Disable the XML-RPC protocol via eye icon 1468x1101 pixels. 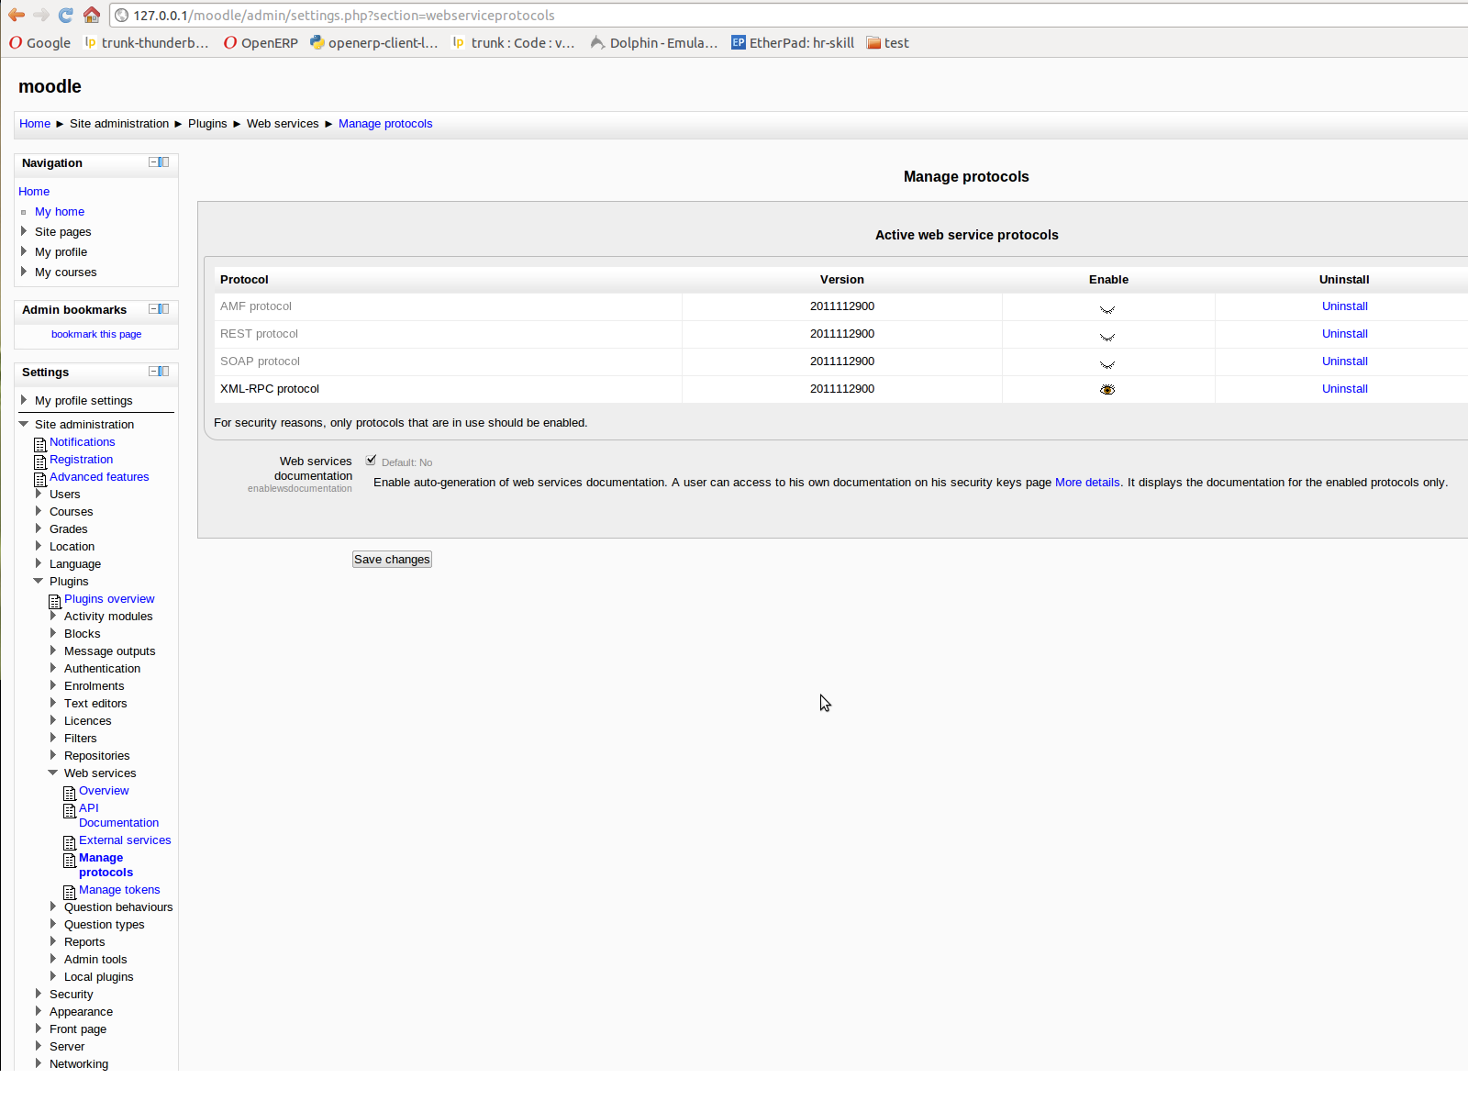coord(1107,389)
